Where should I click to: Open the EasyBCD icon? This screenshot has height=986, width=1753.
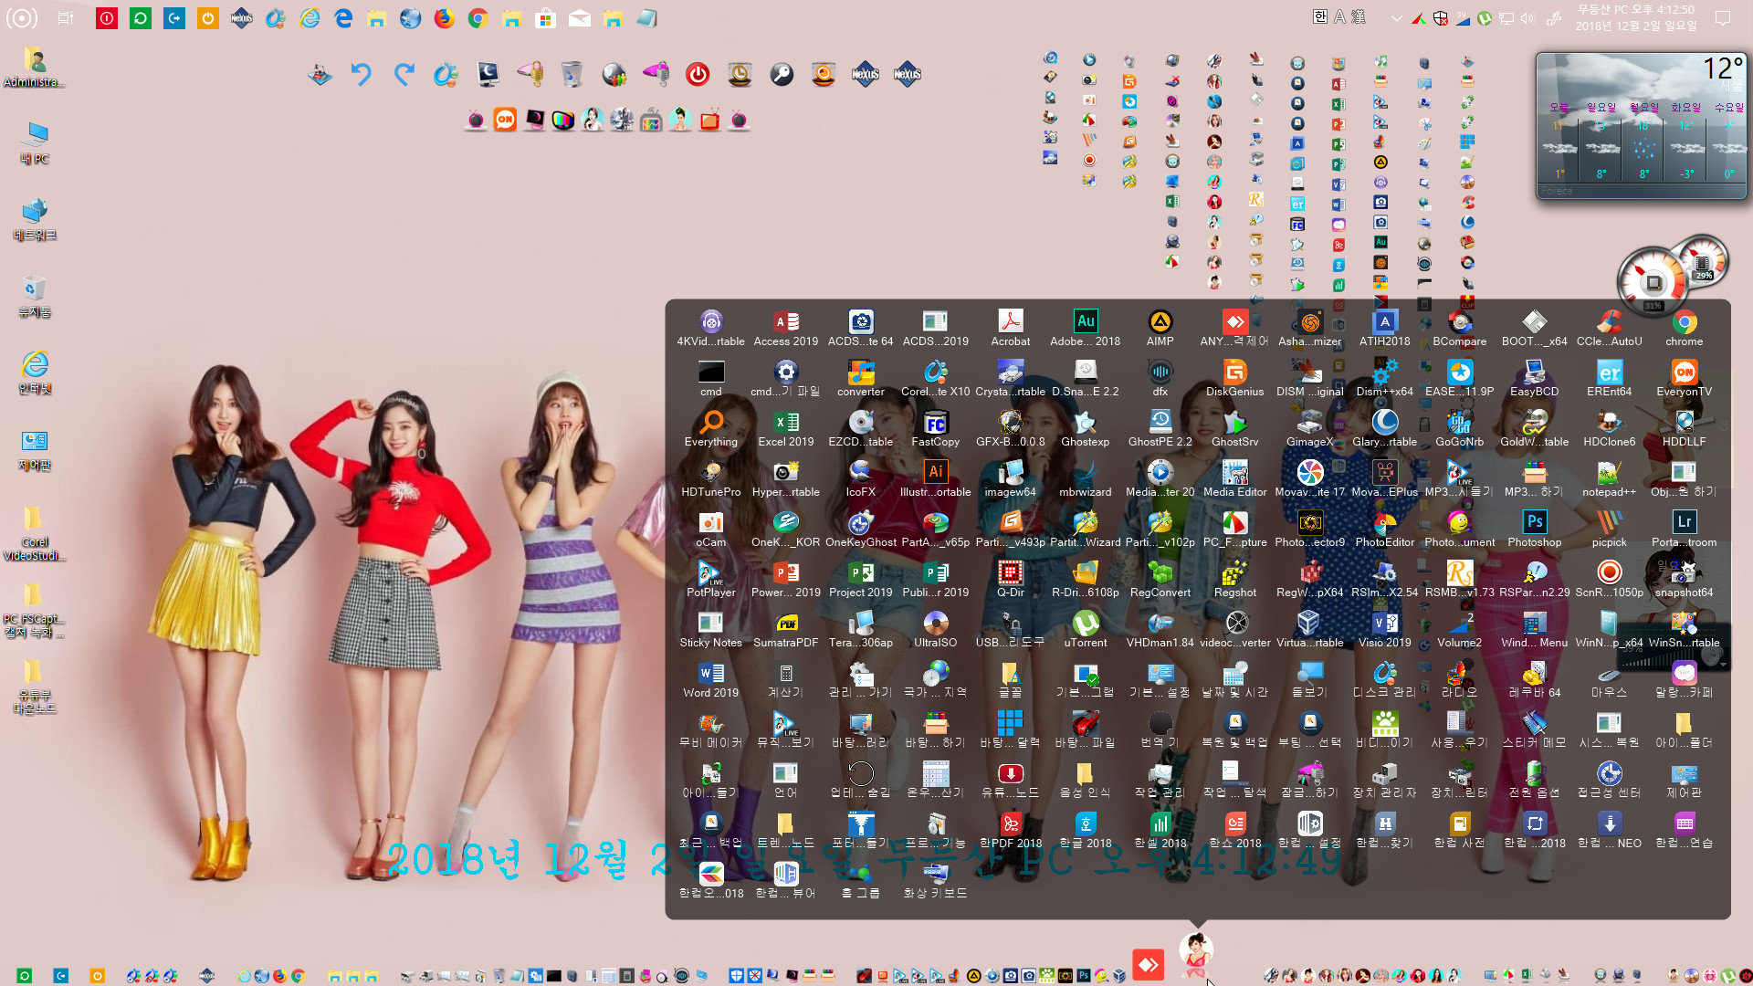pyautogui.click(x=1534, y=378)
